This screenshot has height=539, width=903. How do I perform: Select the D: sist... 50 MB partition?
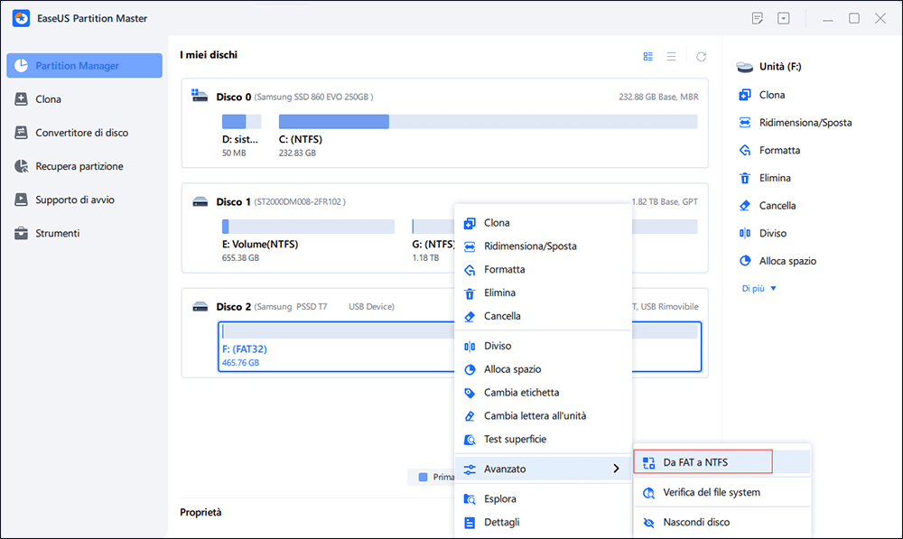point(241,136)
